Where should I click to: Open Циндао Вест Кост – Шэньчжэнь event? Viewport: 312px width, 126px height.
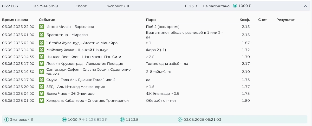click(x=83, y=57)
